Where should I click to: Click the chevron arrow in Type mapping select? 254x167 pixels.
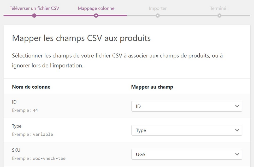[x=237, y=130]
